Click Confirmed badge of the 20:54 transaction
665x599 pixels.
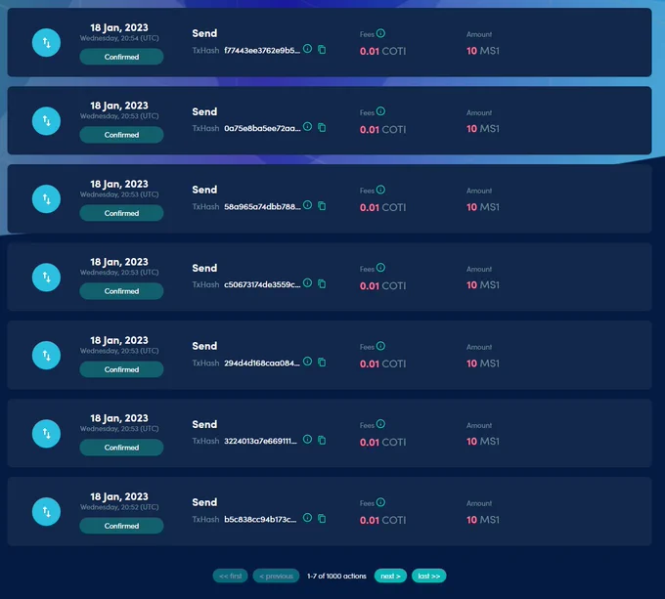[121, 57]
